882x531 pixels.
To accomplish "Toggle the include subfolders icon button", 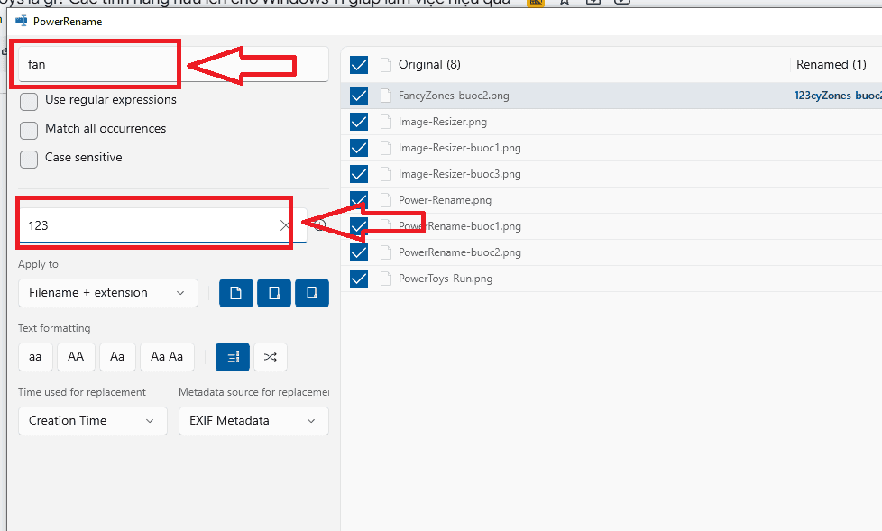I will (x=312, y=293).
